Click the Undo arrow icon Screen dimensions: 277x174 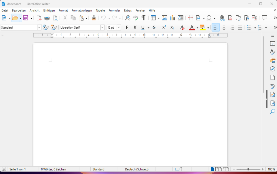point(104,18)
